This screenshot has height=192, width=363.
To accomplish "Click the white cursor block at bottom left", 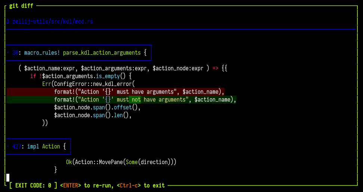I will point(8,177).
